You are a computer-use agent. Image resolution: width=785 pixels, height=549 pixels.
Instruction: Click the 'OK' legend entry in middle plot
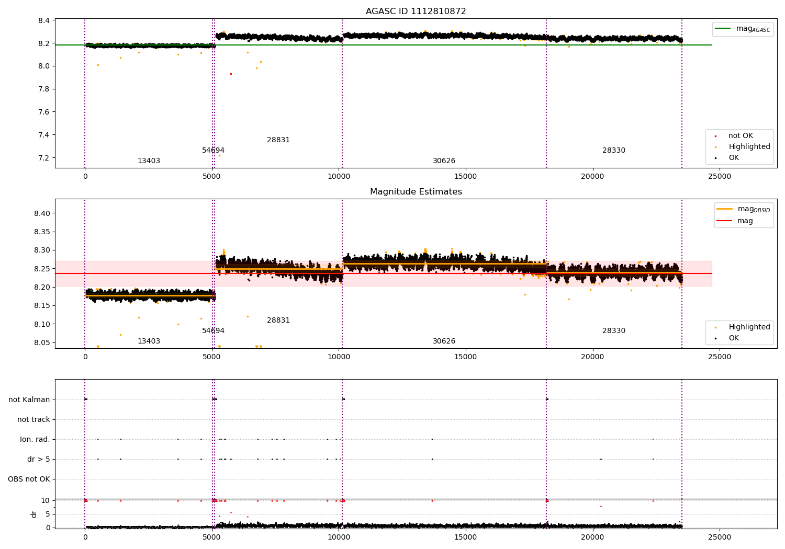pyautogui.click(x=734, y=338)
